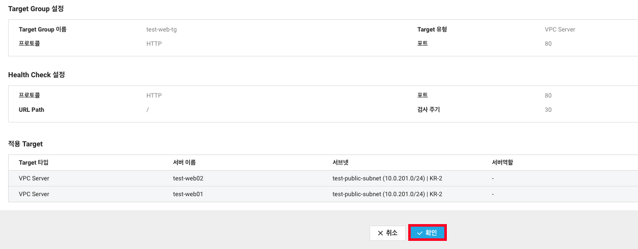Screen dimensions: 638x249
Task: Click Target Group name value test-web-tg
Action: 162,29
